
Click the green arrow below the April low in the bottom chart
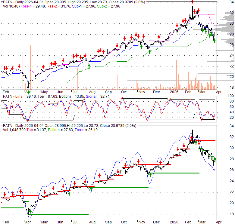30,211
